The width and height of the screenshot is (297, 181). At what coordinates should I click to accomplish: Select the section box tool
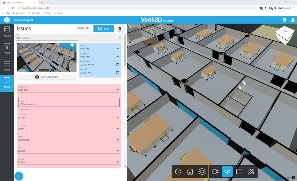click(239, 171)
